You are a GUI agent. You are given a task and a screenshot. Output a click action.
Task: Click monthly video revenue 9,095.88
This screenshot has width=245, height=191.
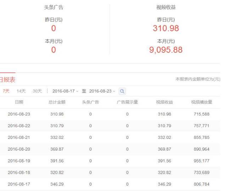tap(166, 50)
